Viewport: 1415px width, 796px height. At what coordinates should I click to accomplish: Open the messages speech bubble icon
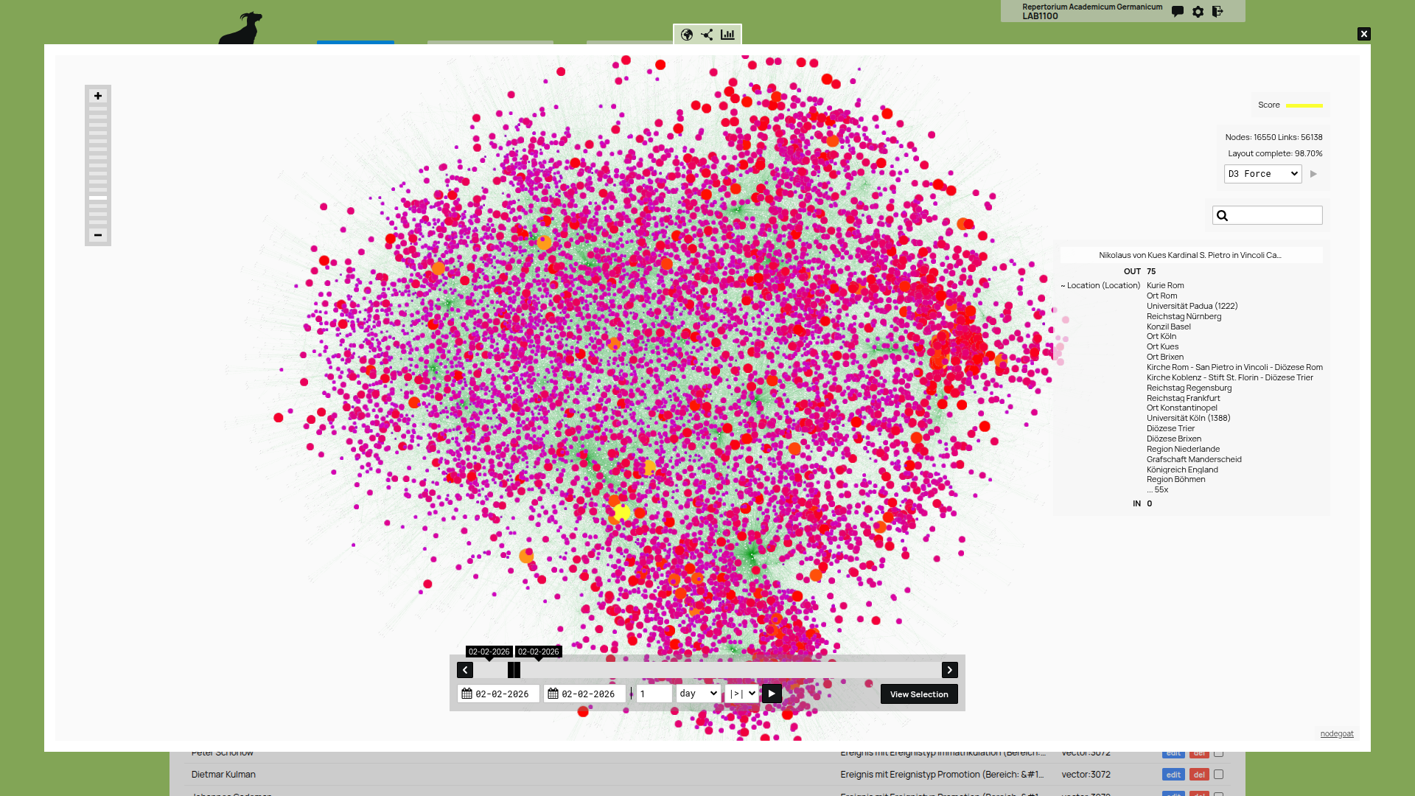tap(1178, 12)
